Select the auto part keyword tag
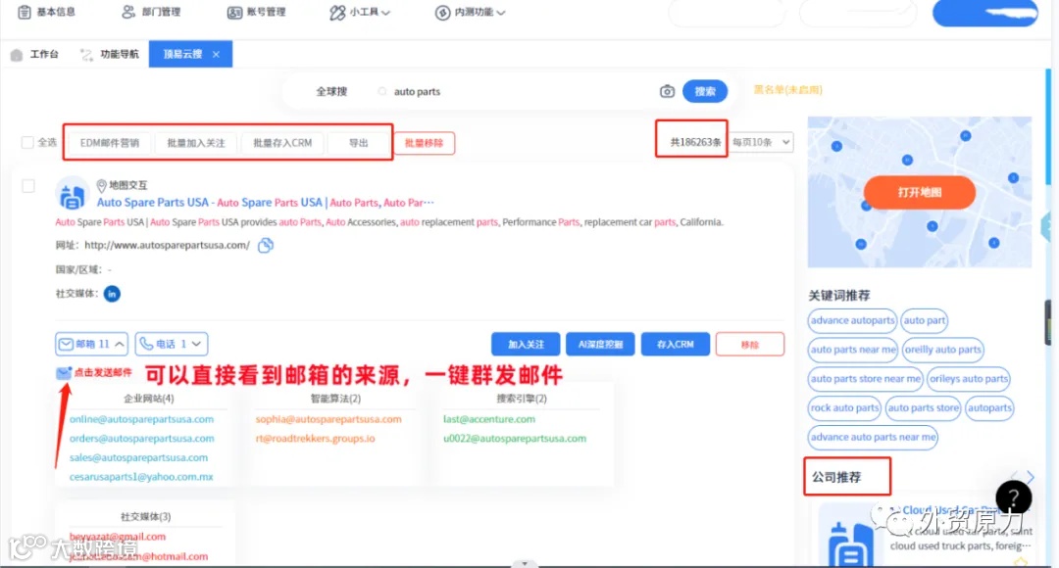 point(924,320)
